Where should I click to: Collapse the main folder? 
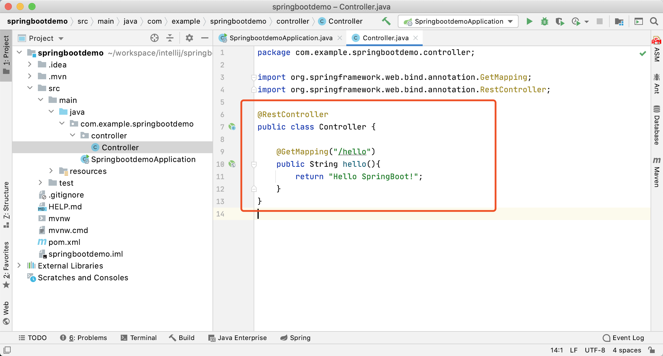(x=41, y=100)
